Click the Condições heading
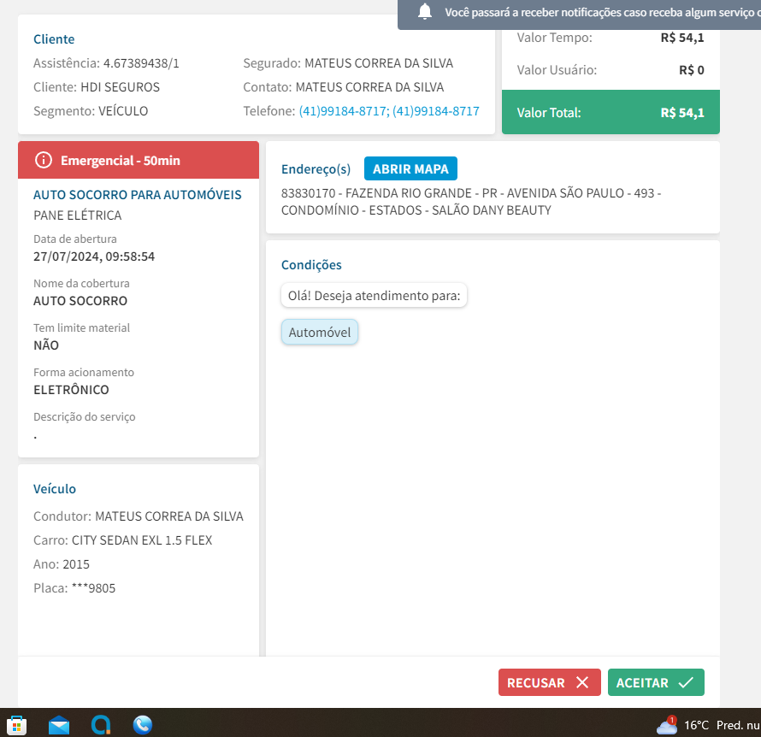Screen dimensions: 761x737 311,265
